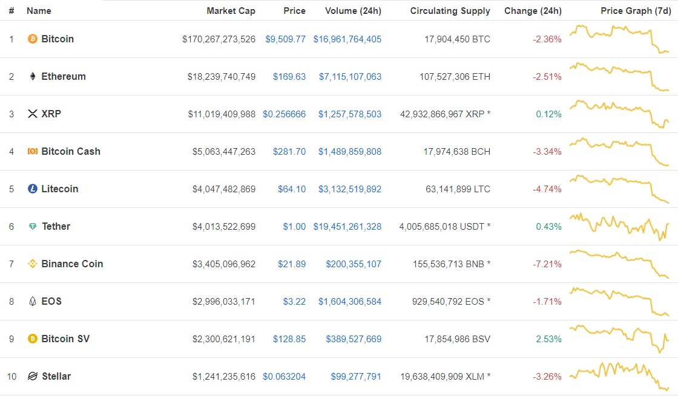The width and height of the screenshot is (678, 396).
Task: Open the Bitcoin SV name link
Action: tap(66, 339)
